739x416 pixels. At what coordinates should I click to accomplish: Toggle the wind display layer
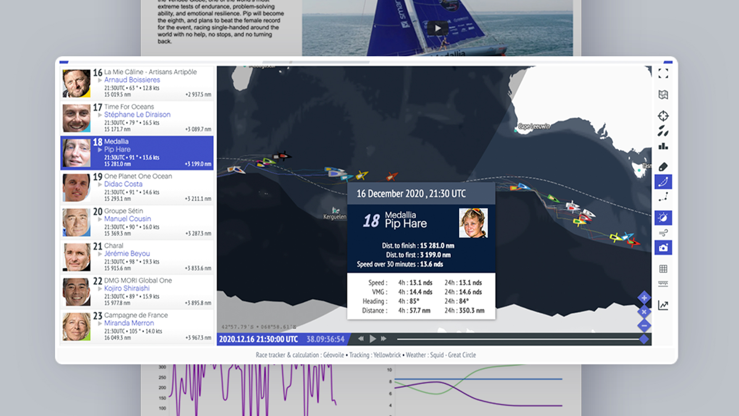pos(663,233)
